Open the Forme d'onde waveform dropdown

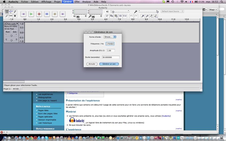[110, 37]
